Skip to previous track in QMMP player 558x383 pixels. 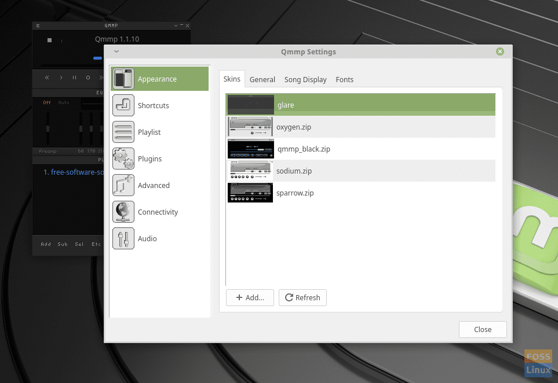coord(47,78)
